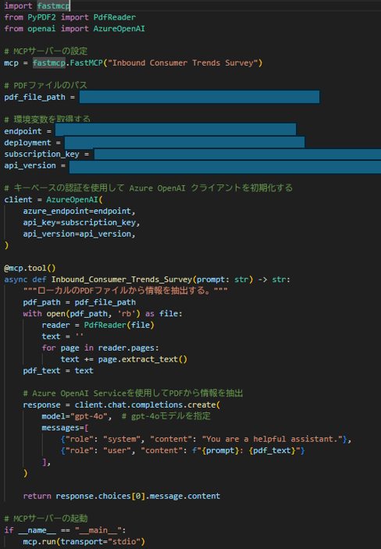The height and width of the screenshot is (549, 381).
Task: Click the 'pdf_text = text' line
Action: [x=58, y=371]
